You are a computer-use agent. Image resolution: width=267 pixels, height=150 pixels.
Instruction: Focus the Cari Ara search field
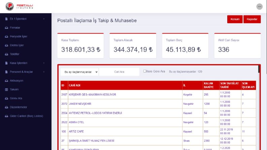[x=119, y=72]
